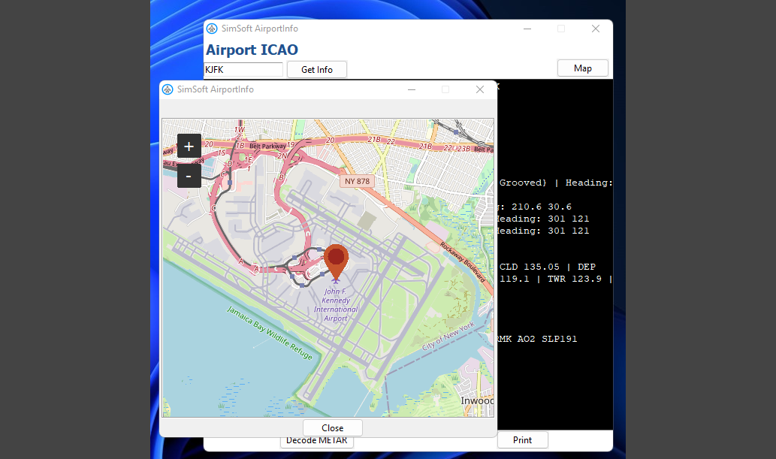Close the map dialog with the Close button
This screenshot has height=459, width=776.
click(x=333, y=427)
